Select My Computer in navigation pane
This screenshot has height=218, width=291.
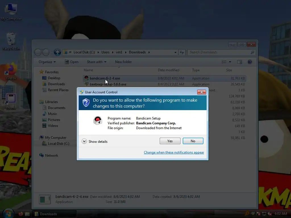56,138
